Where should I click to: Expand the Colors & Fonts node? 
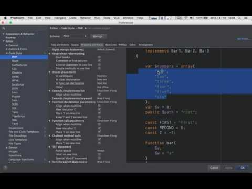point(6,49)
